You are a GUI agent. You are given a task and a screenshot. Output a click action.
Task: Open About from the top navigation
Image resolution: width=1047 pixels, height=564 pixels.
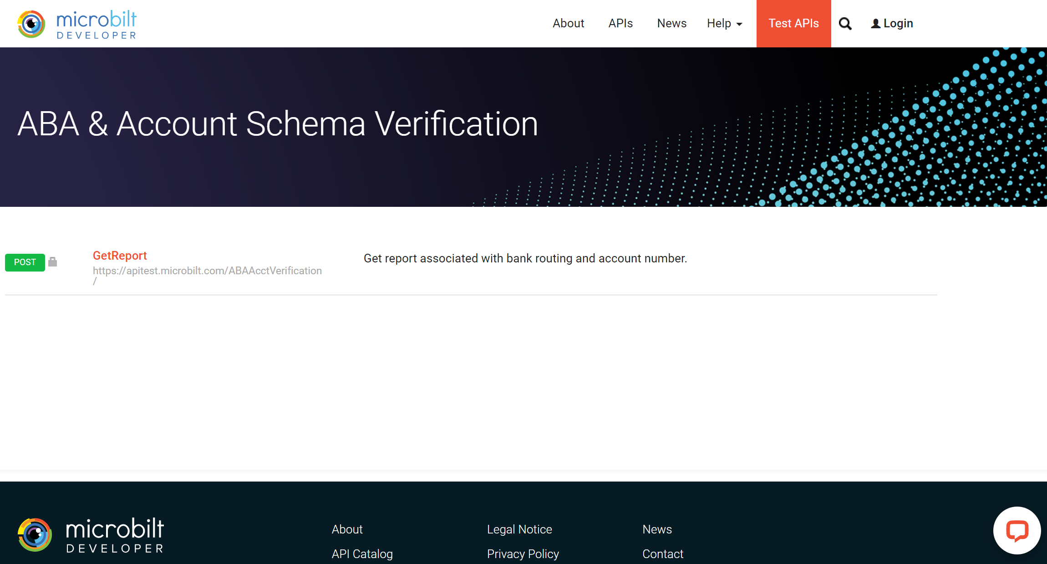(x=568, y=23)
